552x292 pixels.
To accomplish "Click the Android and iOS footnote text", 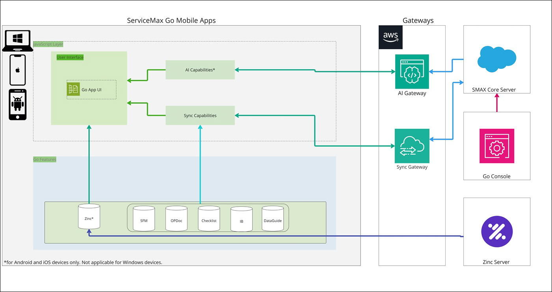I will coord(83,262).
